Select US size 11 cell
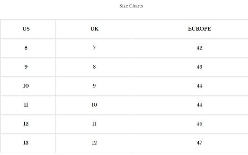The height and width of the screenshot is (155, 248). click(x=26, y=105)
